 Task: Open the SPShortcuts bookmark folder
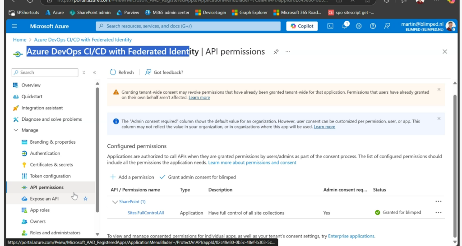(x=24, y=13)
